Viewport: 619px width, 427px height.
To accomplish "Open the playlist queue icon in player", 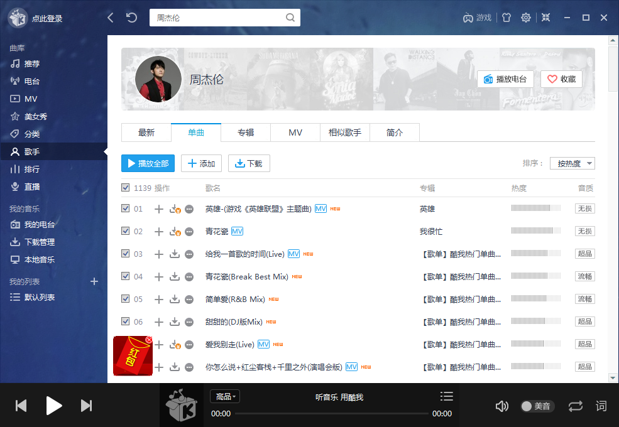I will pos(446,396).
